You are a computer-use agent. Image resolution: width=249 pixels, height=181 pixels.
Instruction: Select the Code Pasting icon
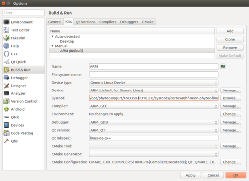[6, 133]
